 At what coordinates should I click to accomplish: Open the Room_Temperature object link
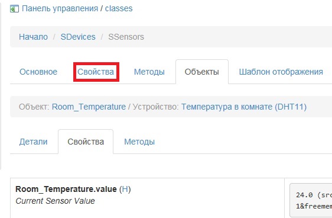click(89, 107)
